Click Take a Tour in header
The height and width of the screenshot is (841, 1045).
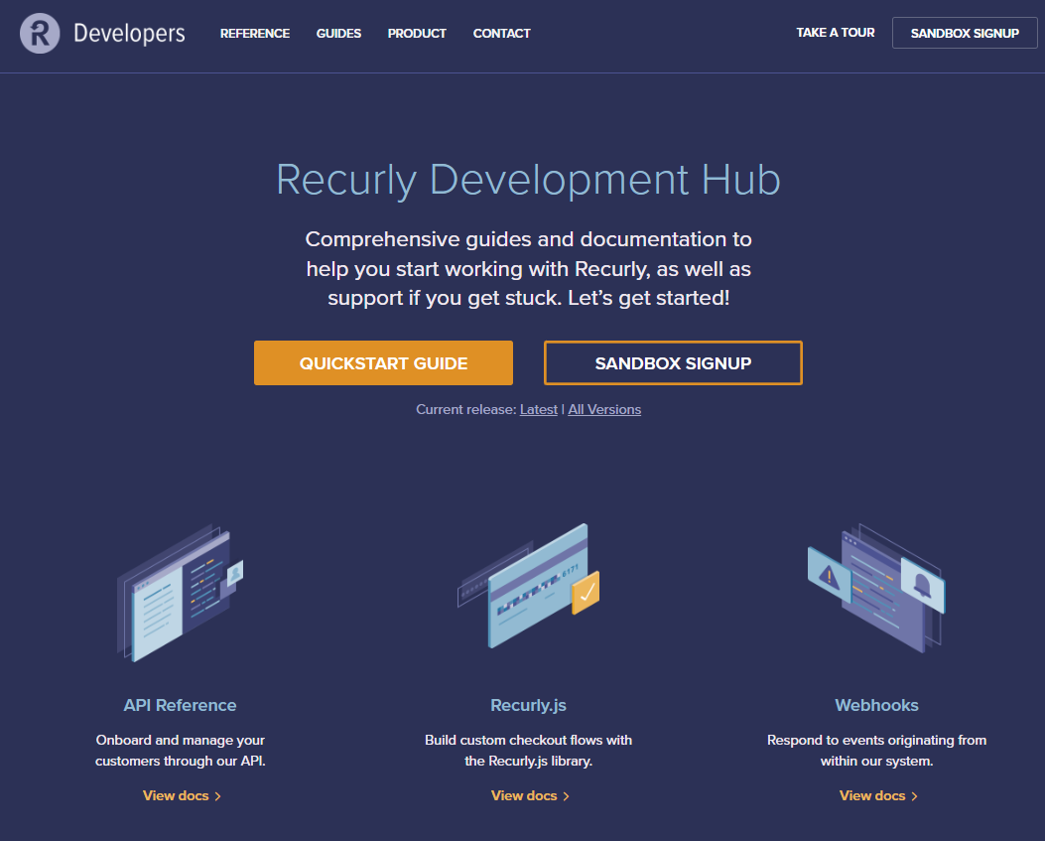835,33
